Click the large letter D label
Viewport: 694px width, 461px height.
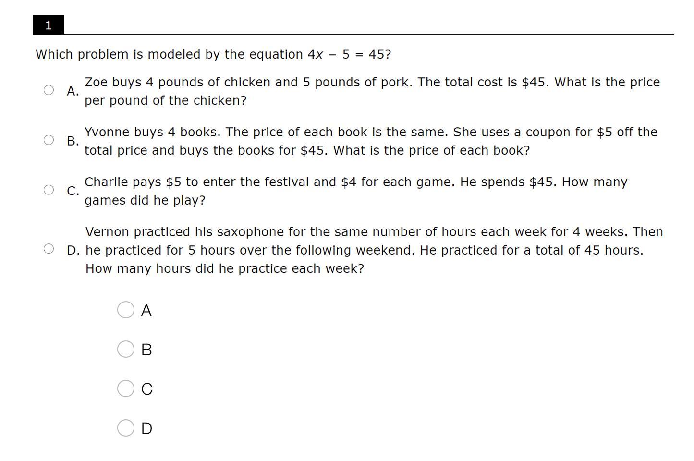coord(146,428)
